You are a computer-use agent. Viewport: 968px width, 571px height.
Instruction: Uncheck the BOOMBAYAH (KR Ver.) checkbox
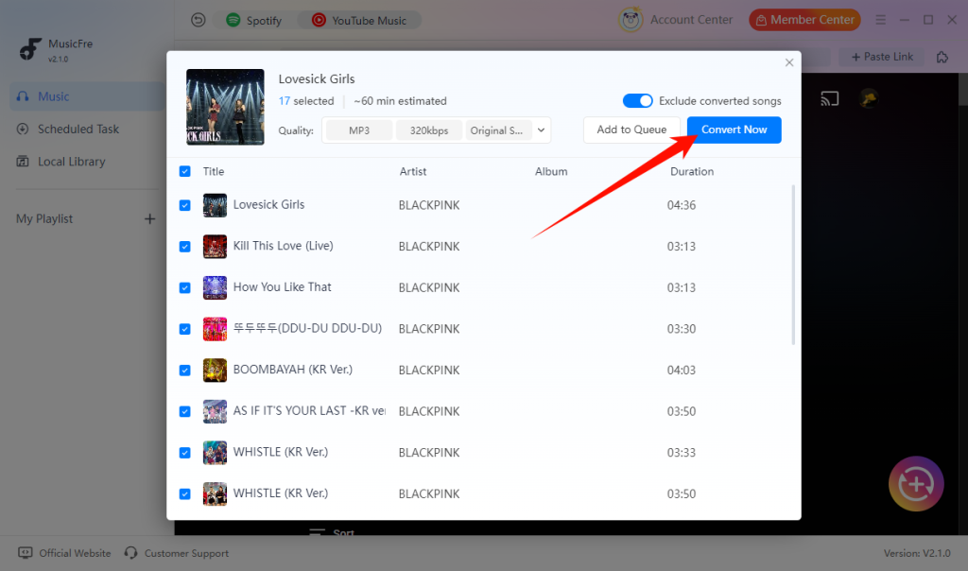[x=184, y=370]
